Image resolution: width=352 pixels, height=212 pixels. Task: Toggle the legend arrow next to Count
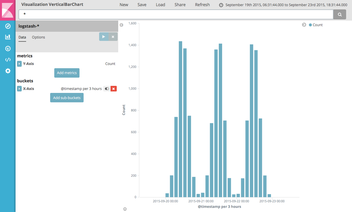point(304,25)
